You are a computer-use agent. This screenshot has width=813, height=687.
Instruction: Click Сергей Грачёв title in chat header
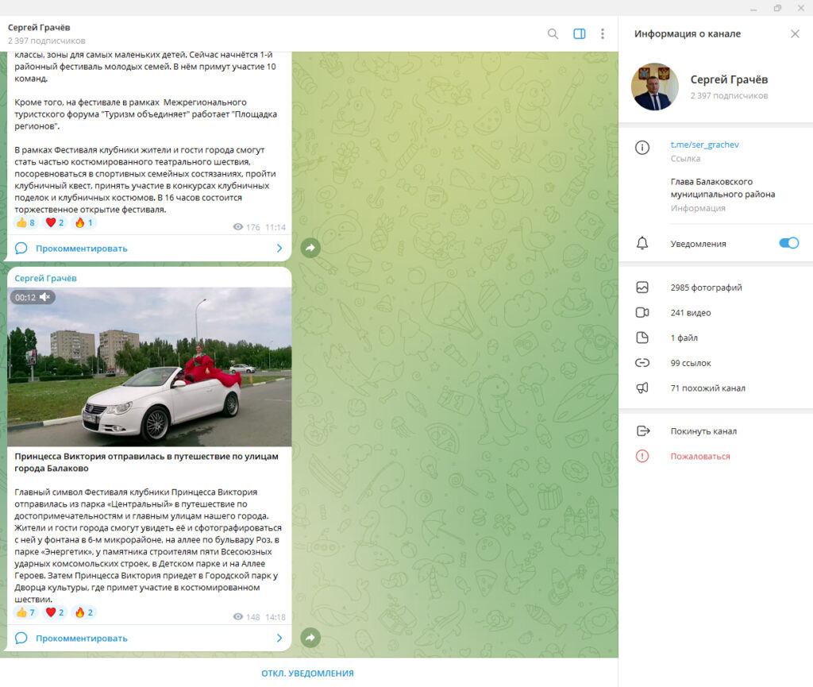[39, 28]
